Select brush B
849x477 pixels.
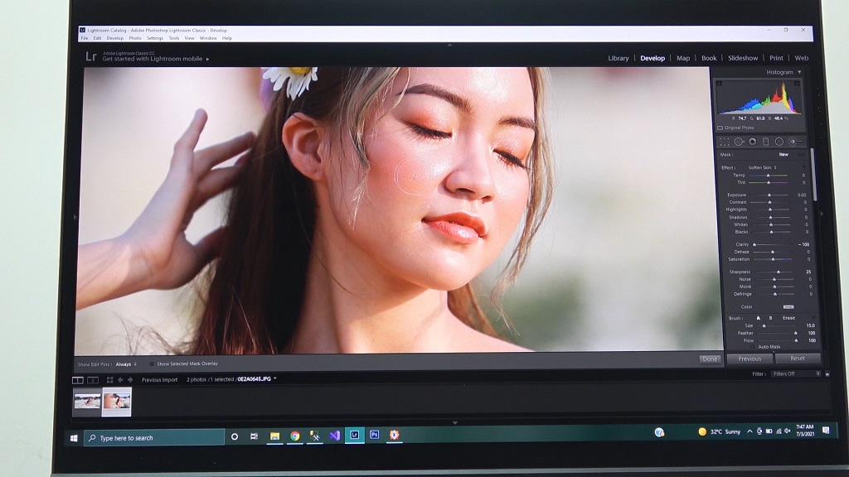pos(770,318)
